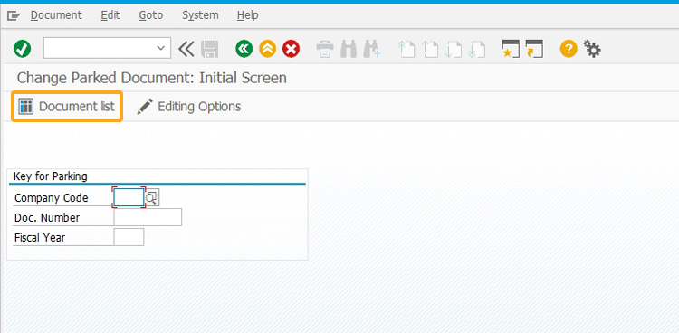The image size is (679, 333).
Task: Open the Goto menu
Action: coord(150,15)
